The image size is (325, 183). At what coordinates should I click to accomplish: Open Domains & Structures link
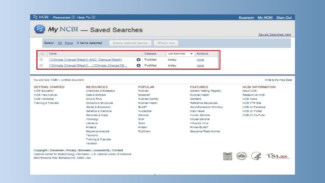click(99, 103)
